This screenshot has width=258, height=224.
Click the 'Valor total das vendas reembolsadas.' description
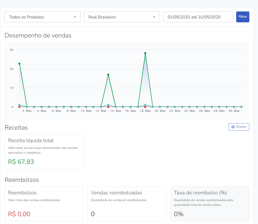(34, 200)
